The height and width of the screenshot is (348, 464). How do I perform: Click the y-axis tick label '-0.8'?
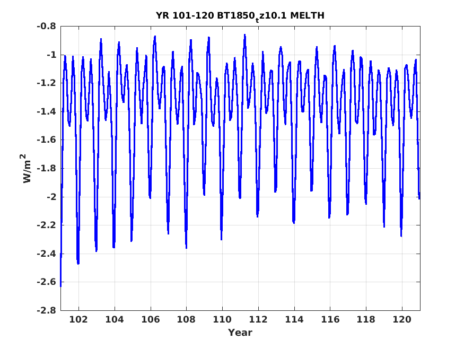47,27
